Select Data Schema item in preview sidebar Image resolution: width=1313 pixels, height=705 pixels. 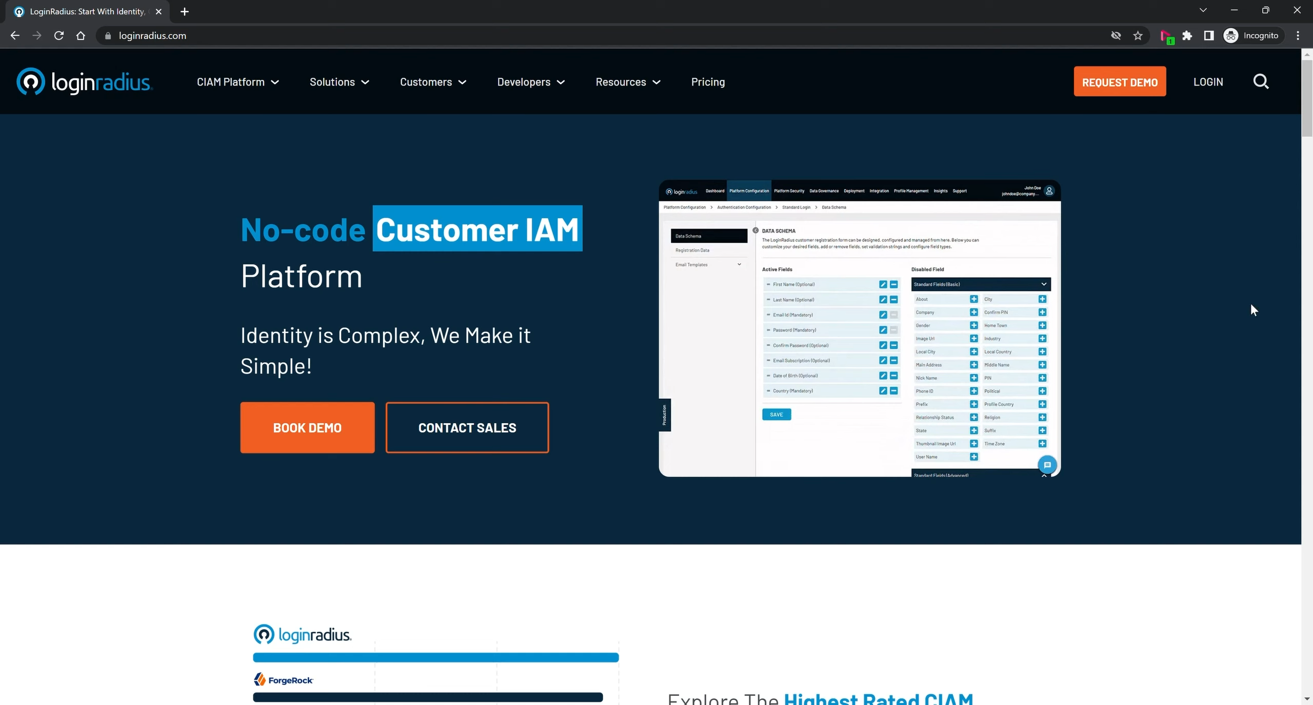coord(709,236)
